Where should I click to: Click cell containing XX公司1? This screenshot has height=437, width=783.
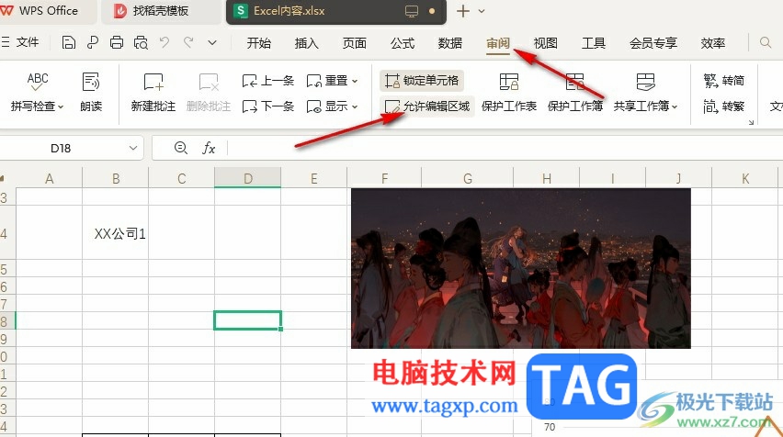(x=116, y=233)
